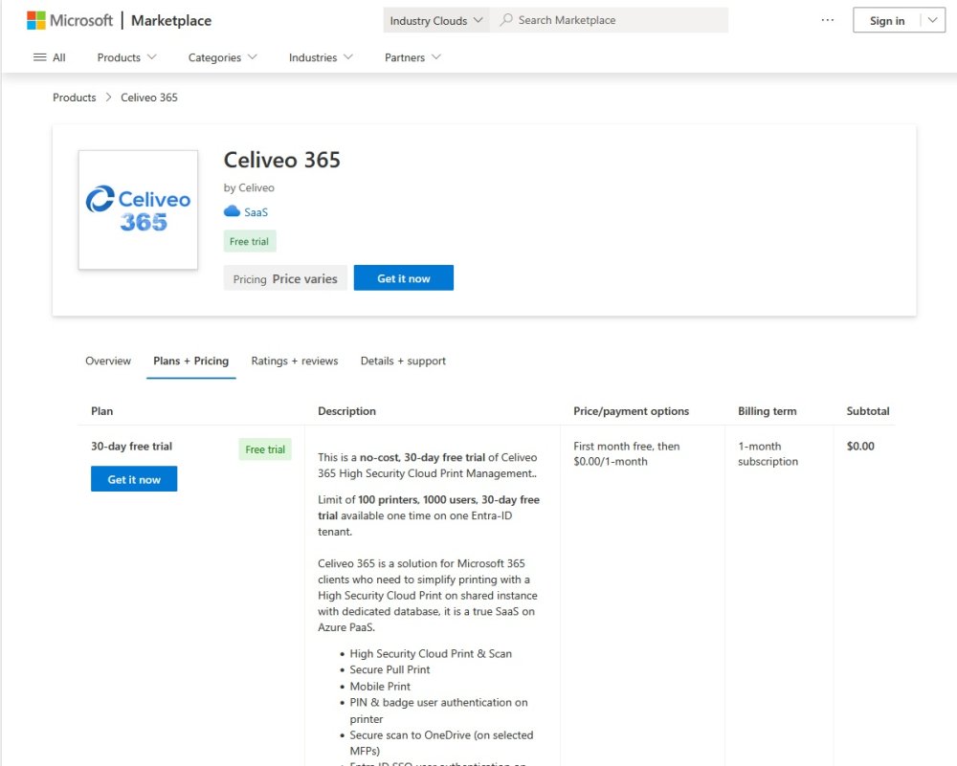The width and height of the screenshot is (957, 766).
Task: Click the Price/payment options header
Action: [x=631, y=411]
